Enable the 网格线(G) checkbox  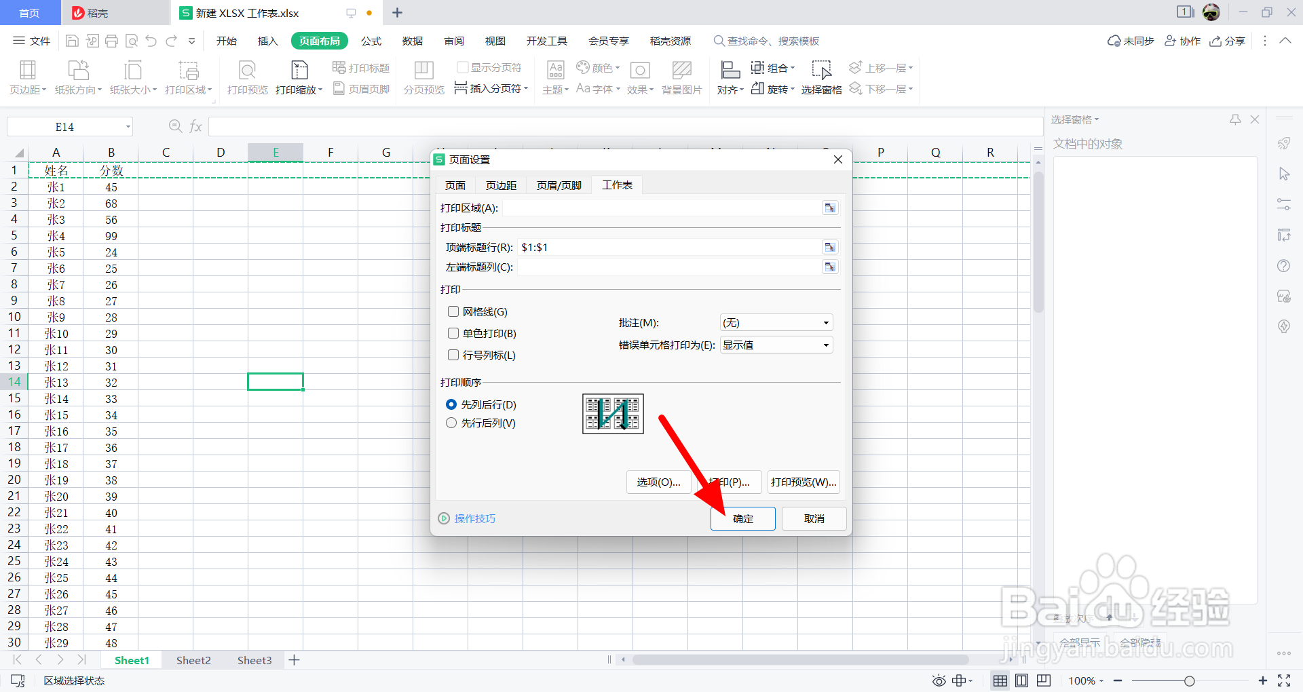[x=453, y=311]
